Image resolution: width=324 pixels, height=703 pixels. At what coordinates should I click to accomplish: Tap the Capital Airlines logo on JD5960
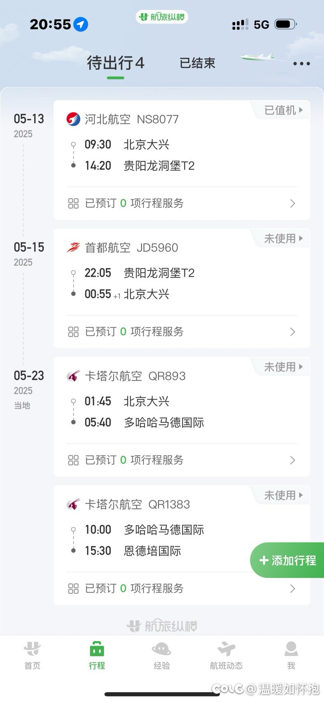[x=73, y=248]
